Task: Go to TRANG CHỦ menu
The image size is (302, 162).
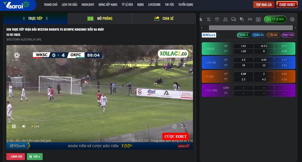Action: point(51,5)
